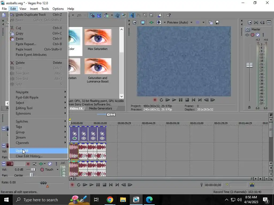Viewport: 274px width, 205px height.
Task: Toggle Loop Playback in the timeline transport
Action: (79, 185)
